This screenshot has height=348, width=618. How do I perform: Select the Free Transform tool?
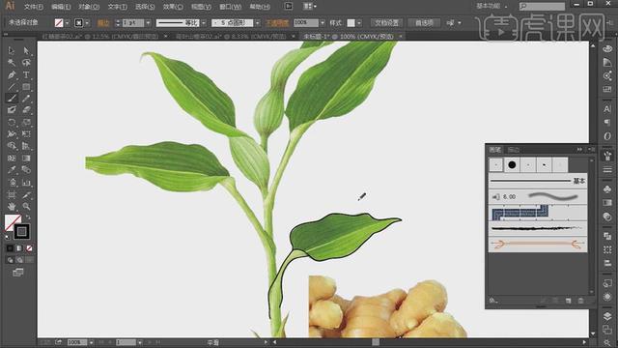(x=26, y=134)
